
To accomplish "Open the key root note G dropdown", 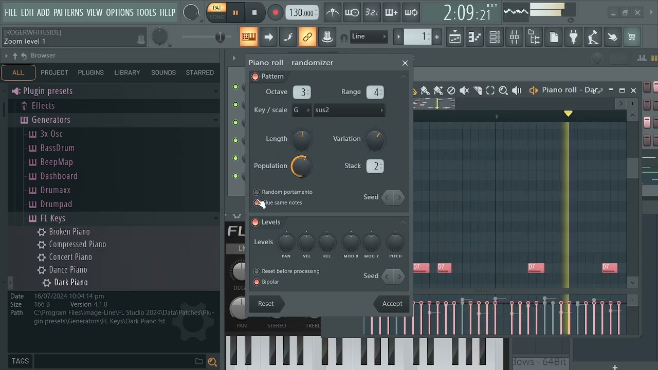I will click(x=302, y=110).
